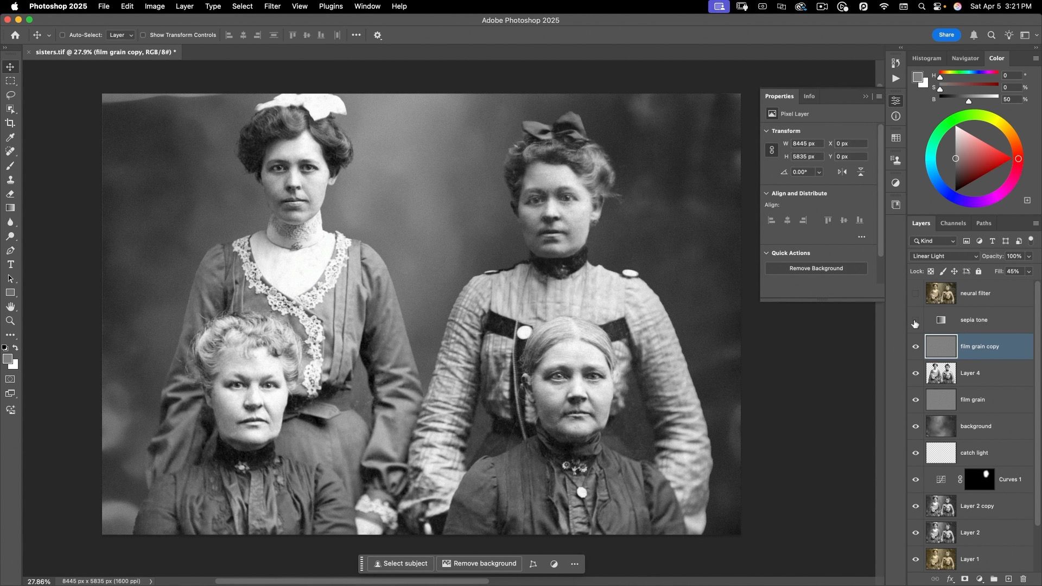Check Show Transform Controls

[143, 35]
